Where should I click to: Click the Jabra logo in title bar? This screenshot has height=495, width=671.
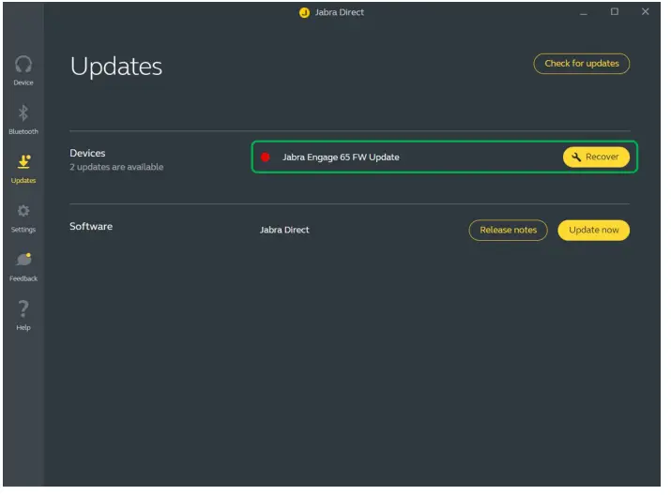304,13
